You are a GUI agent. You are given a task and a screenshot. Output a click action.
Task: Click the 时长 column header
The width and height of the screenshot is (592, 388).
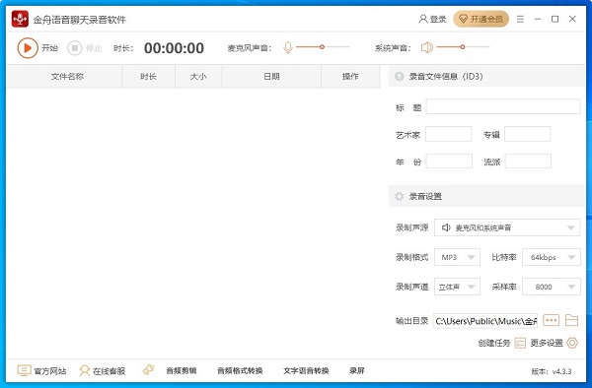pyautogui.click(x=148, y=77)
